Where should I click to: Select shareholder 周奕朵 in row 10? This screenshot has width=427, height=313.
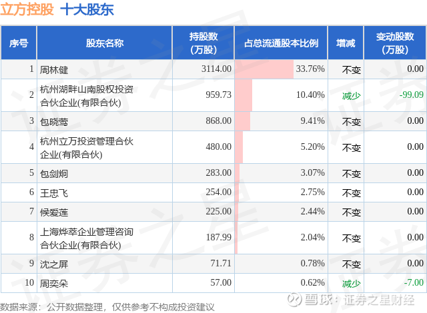[54, 283]
